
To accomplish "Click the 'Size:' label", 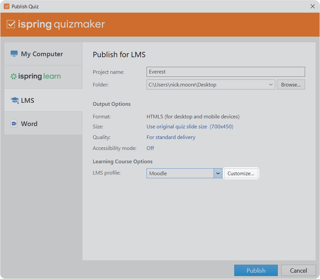I will point(98,127).
